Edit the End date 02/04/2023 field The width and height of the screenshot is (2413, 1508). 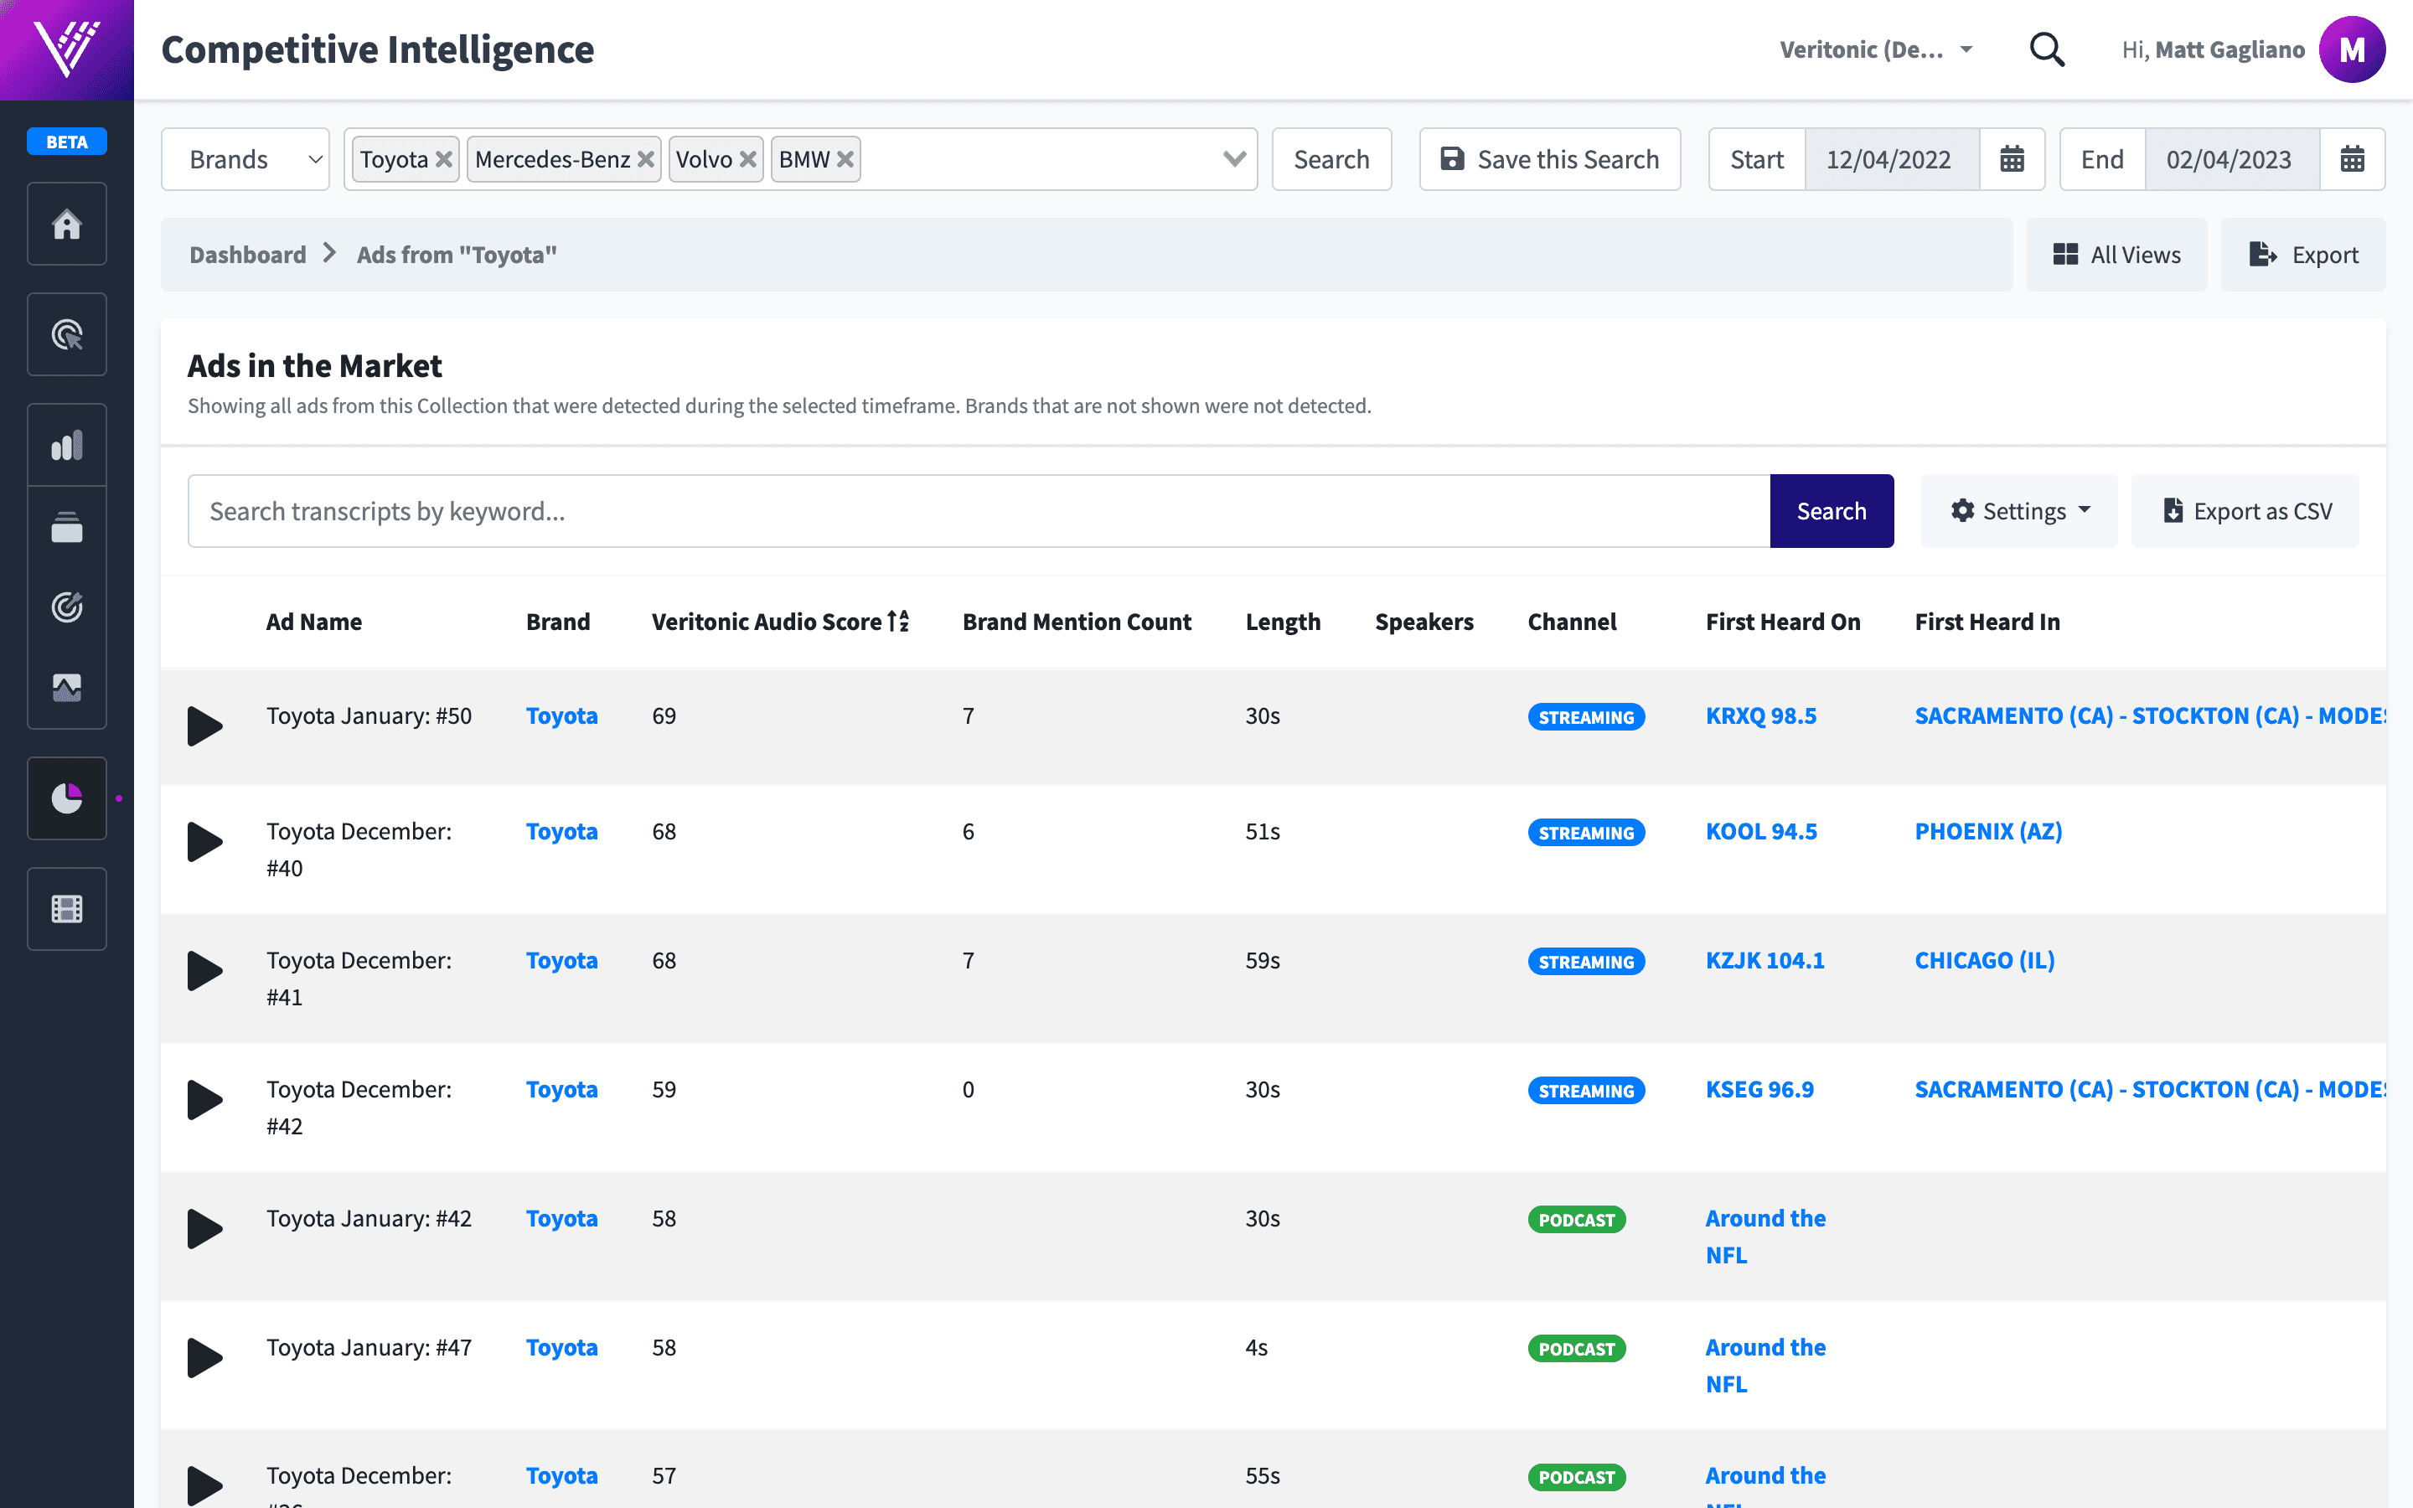click(x=2231, y=158)
